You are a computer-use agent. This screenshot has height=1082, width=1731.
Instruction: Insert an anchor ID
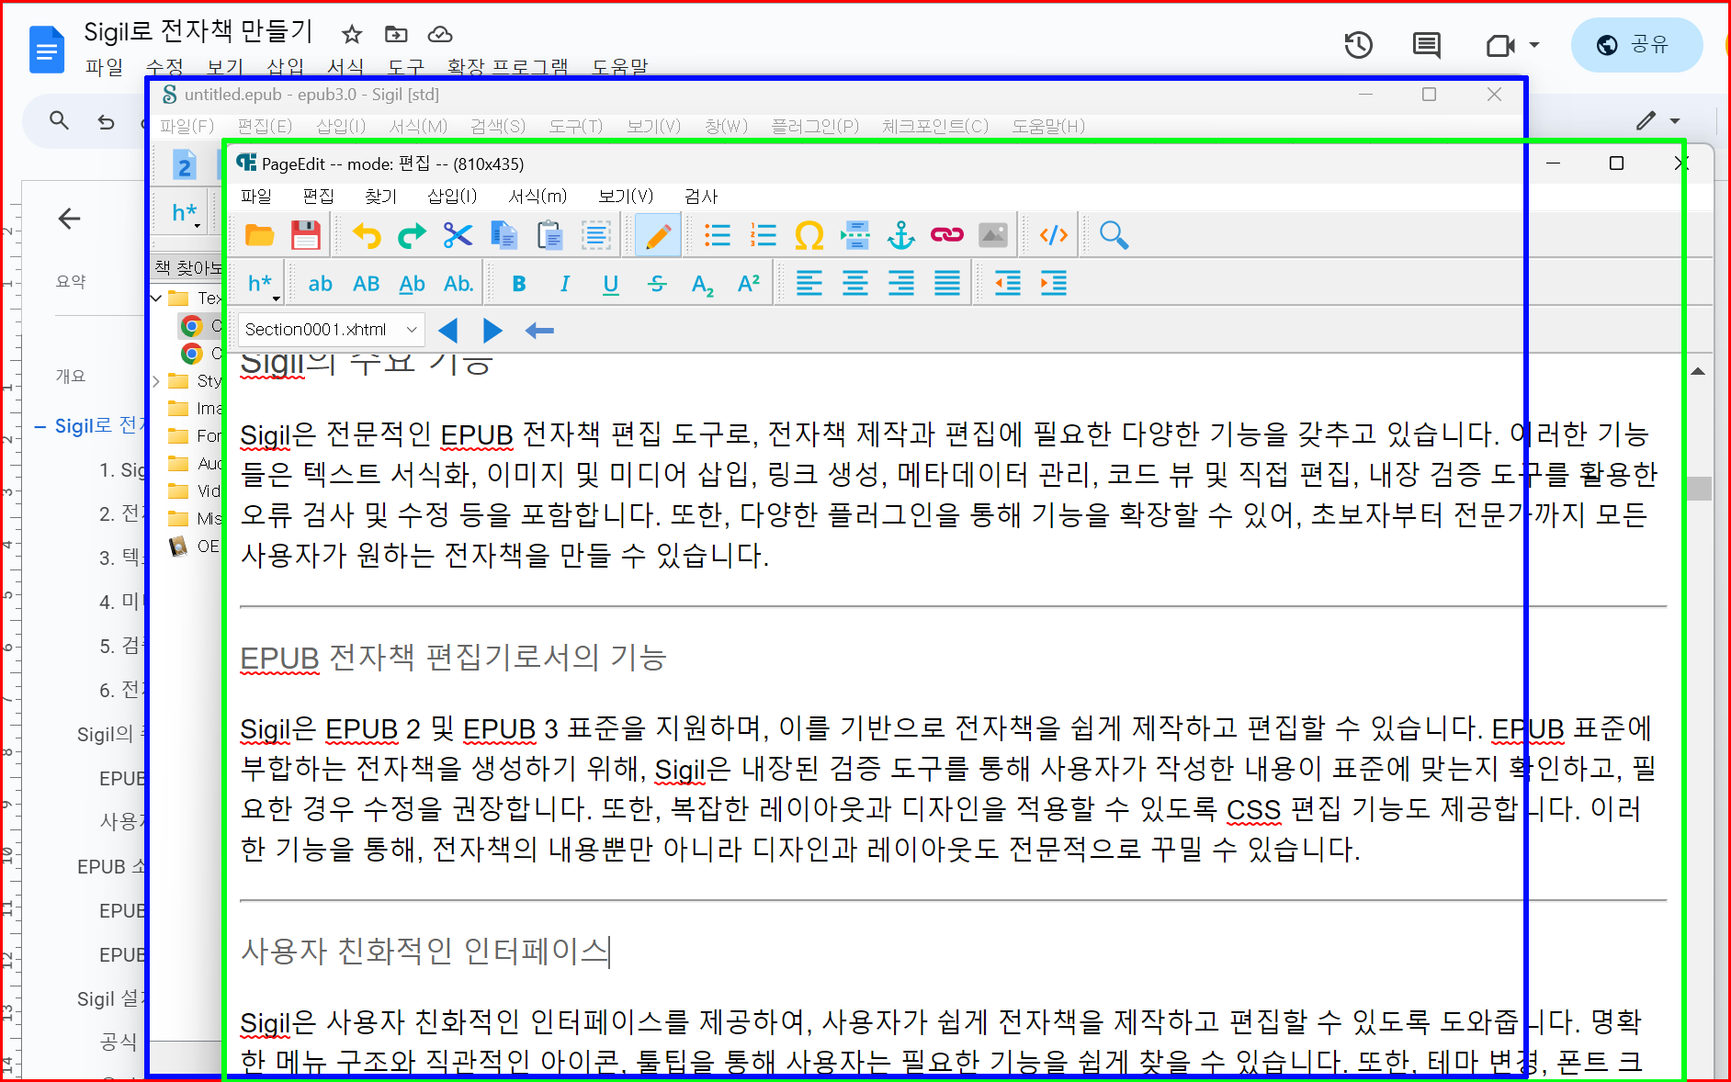(900, 236)
